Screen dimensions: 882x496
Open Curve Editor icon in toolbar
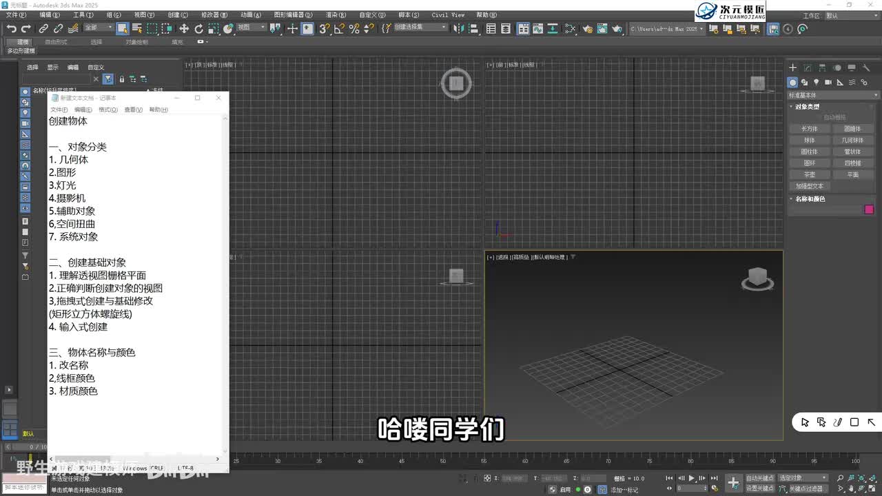click(539, 28)
